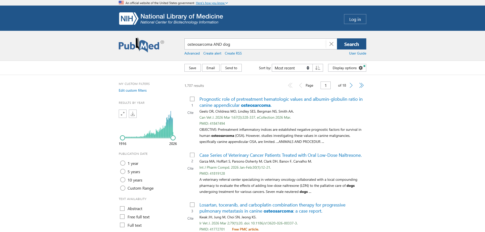Download results by year CSV icon
The width and height of the screenshot is (485, 232).
(x=133, y=114)
